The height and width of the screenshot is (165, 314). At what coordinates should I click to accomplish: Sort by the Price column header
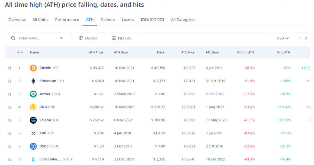pyautogui.click(x=161, y=52)
